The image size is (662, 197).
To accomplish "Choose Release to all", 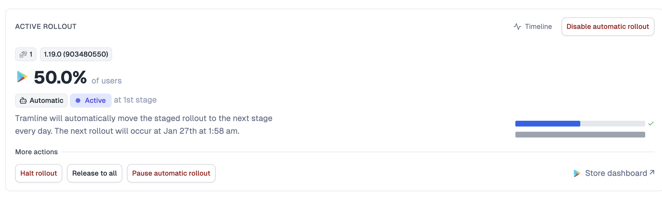I will tap(94, 173).
